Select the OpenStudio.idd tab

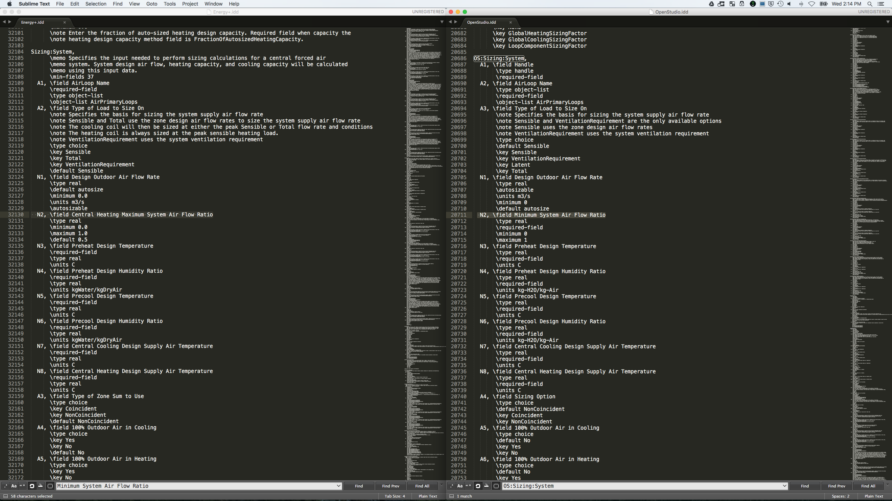pos(481,22)
